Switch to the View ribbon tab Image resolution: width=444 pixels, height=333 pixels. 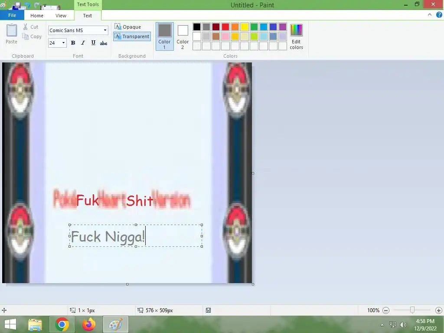click(x=61, y=16)
